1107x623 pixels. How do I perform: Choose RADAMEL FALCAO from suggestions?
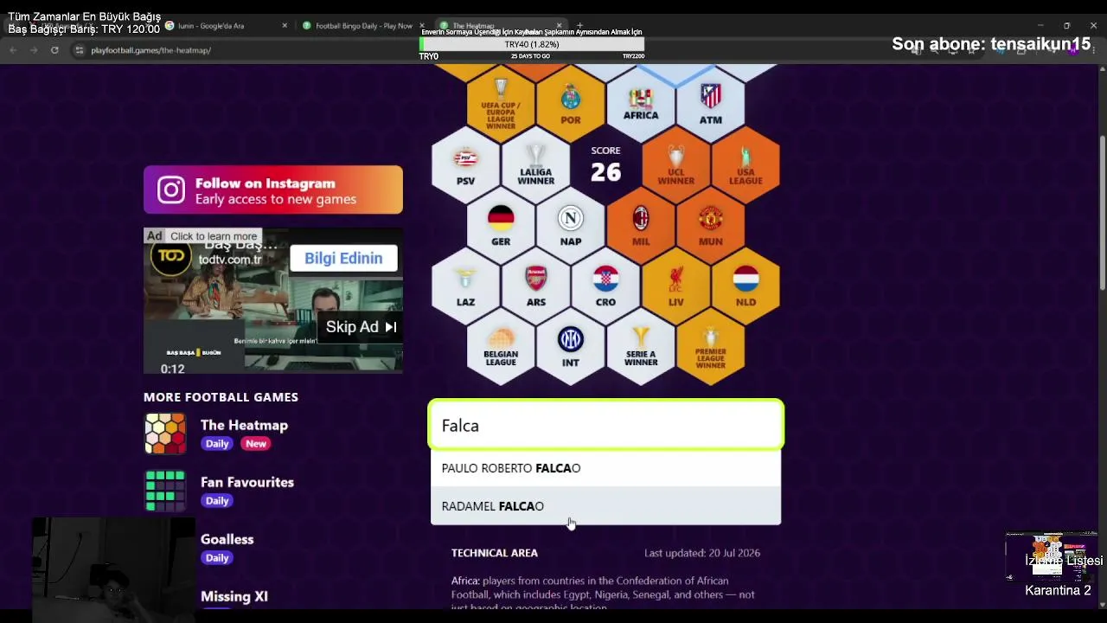pyautogui.click(x=605, y=506)
